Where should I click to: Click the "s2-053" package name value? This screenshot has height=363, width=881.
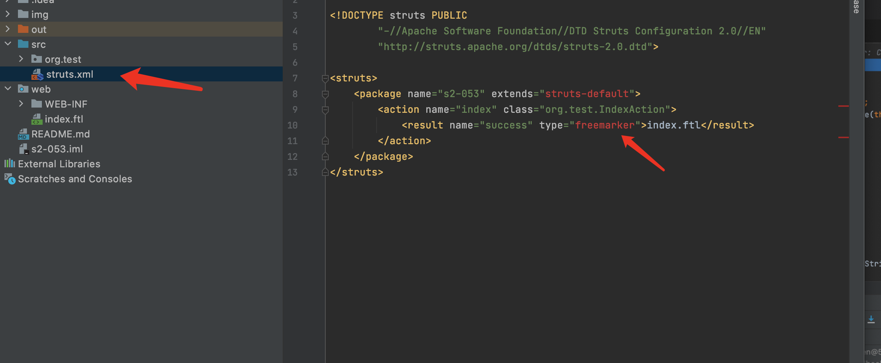pos(461,94)
